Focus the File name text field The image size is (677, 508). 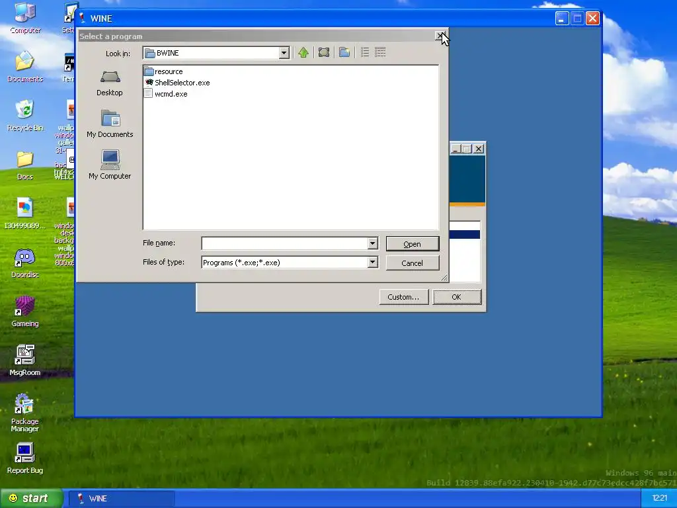(x=284, y=243)
